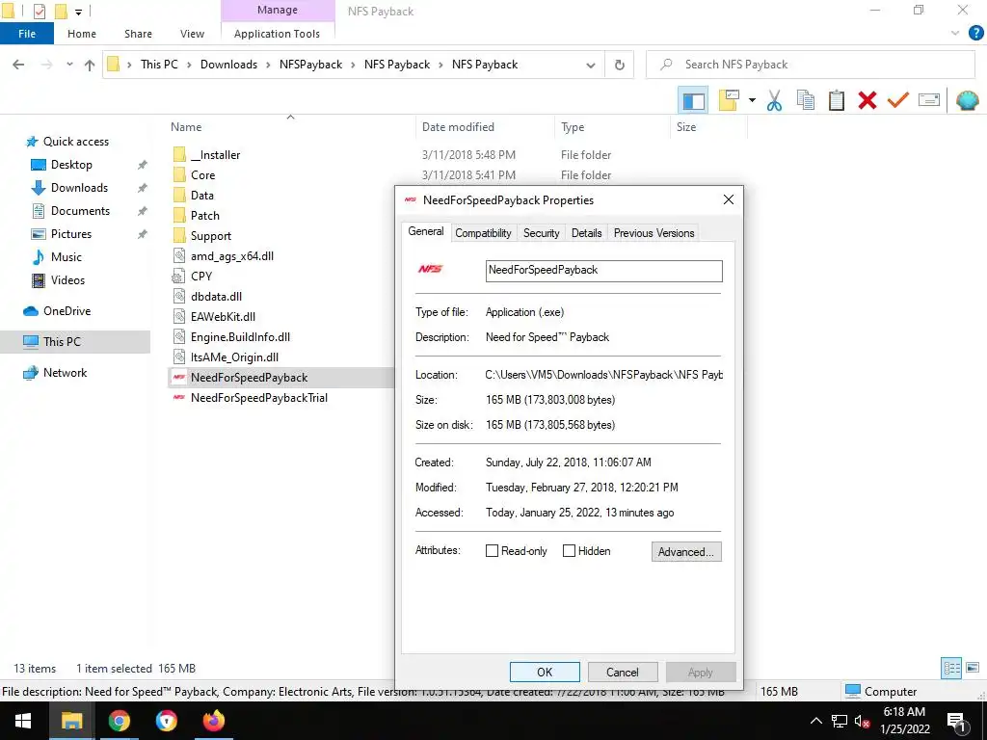Open the Share ribbon tab
This screenshot has width=987, height=740.
(x=138, y=34)
